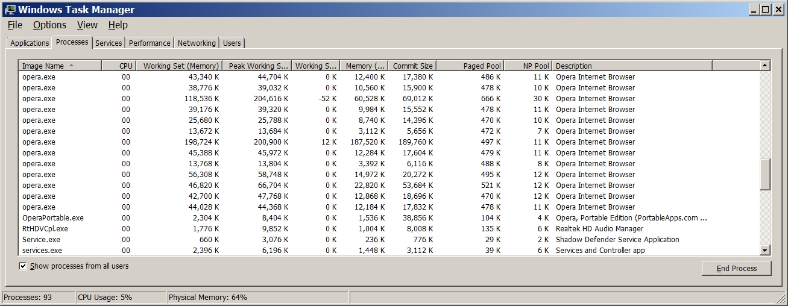Image resolution: width=788 pixels, height=306 pixels.
Task: Click the Task Manager title bar icon
Action: (x=9, y=10)
